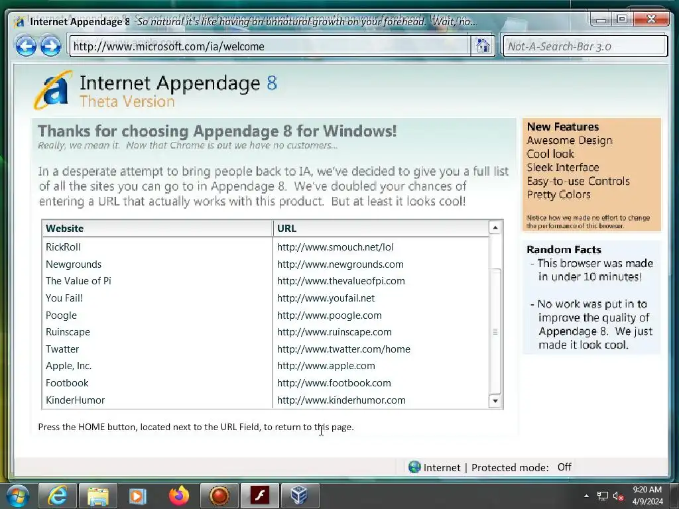The width and height of the screenshot is (679, 509).
Task: Maximize the Internet Appendage 8 window
Action: [x=622, y=19]
